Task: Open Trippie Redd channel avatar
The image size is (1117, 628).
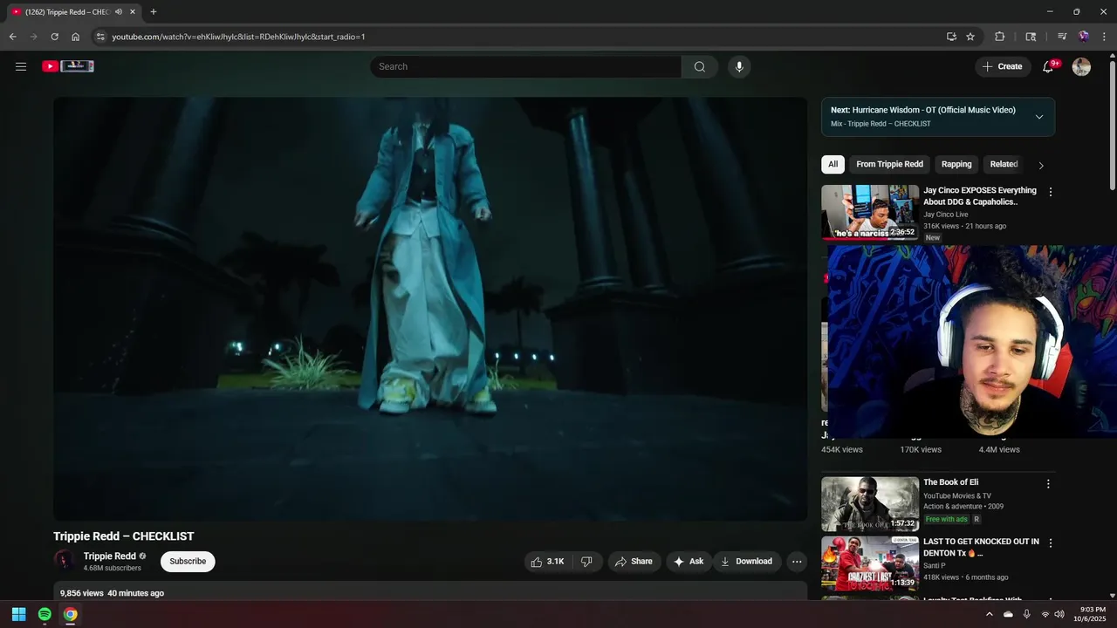Action: tap(64, 561)
